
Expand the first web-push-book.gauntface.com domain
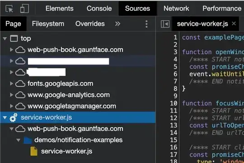pyautogui.click(x=11, y=50)
